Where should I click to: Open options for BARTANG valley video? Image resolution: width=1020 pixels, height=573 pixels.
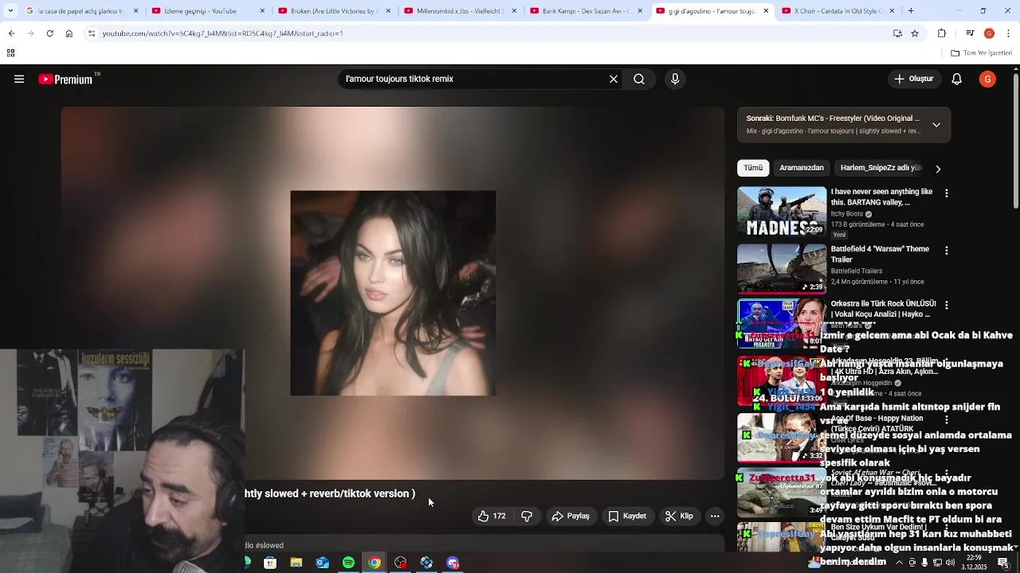(x=947, y=193)
